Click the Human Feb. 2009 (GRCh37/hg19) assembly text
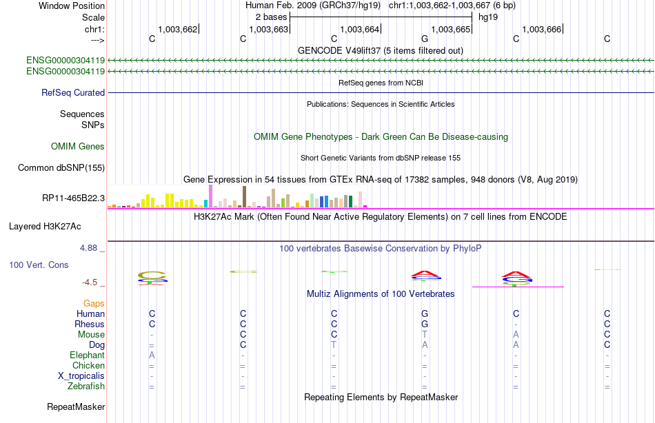655x423 pixels. pos(313,6)
